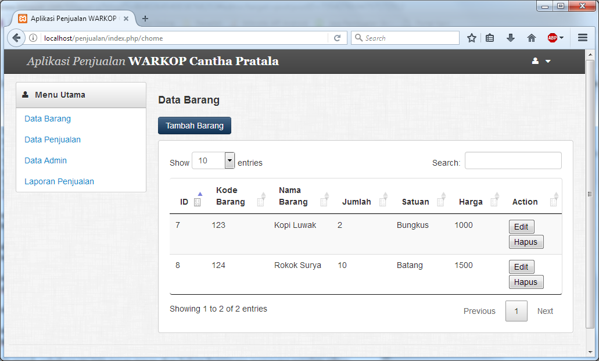Open a new browser tab
This screenshot has height=361, width=599.
[x=145, y=18]
